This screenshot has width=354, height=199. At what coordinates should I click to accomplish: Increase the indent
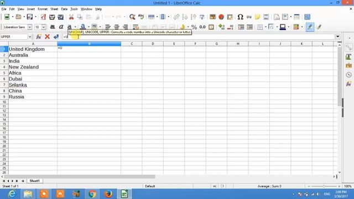click(x=241, y=27)
